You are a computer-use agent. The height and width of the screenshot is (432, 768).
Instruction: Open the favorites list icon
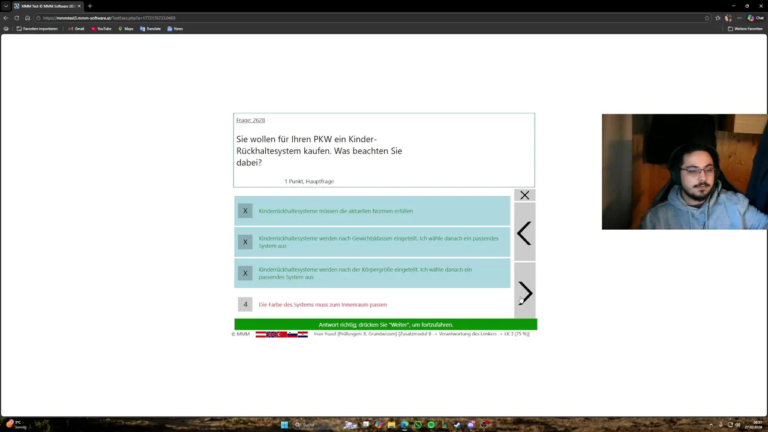tap(718, 18)
